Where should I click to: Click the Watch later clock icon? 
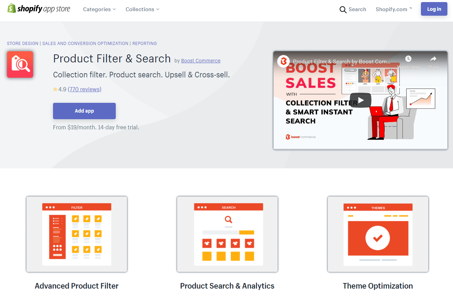coord(408,59)
